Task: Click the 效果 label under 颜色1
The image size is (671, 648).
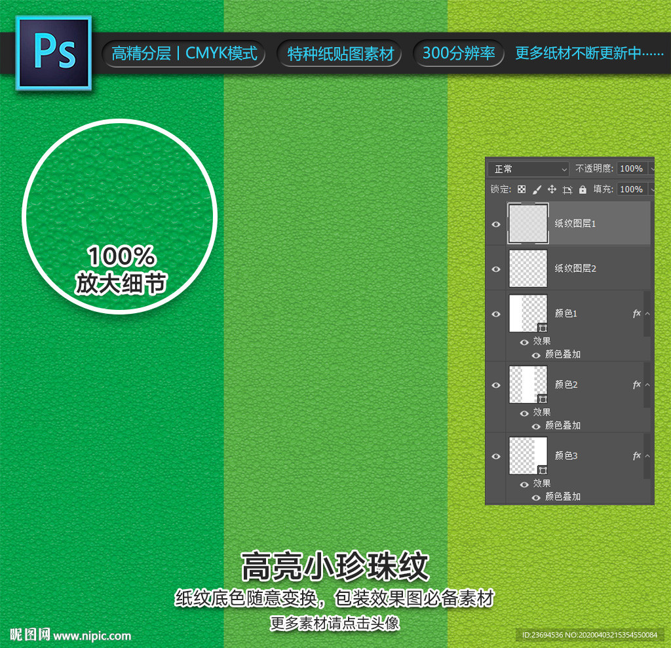Action: coord(542,341)
